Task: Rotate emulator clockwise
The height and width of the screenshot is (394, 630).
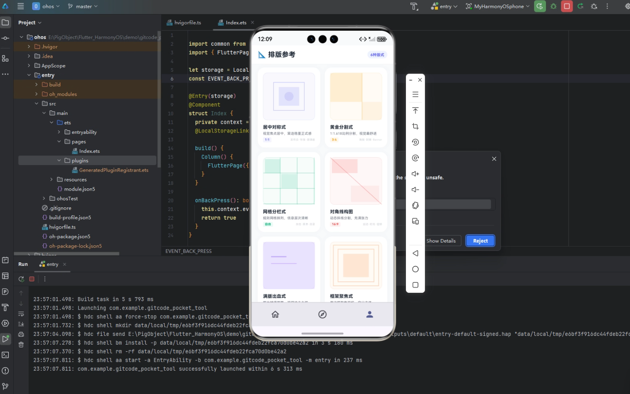Action: click(415, 158)
